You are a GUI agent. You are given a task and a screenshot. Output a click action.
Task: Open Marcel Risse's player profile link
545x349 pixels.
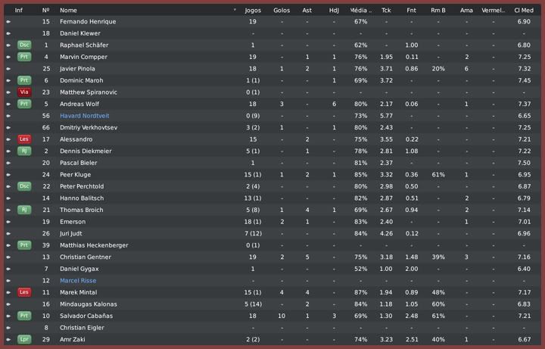click(x=78, y=281)
